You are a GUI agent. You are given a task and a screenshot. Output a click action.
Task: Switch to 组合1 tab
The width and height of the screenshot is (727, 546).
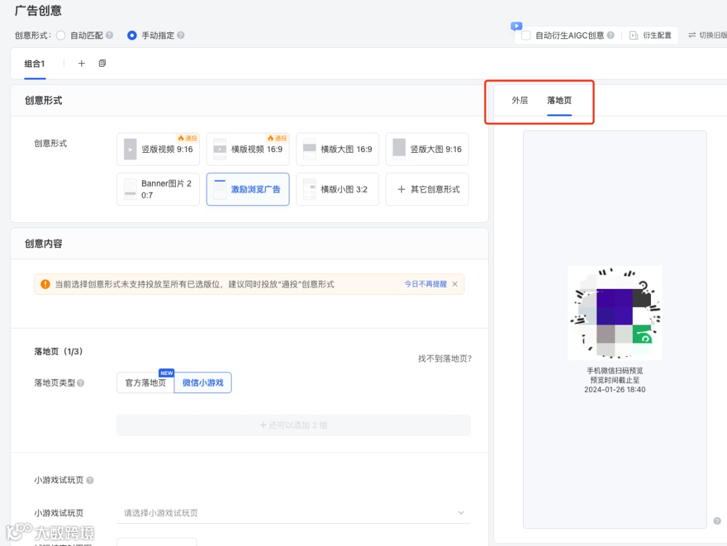[35, 63]
